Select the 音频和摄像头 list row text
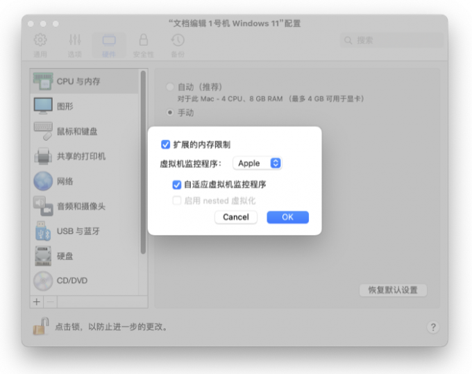This screenshot has height=374, width=472. click(81, 206)
